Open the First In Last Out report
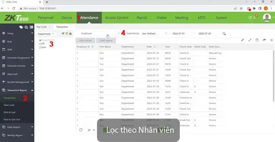Screen dimensions: 275x142 coord(12,120)
